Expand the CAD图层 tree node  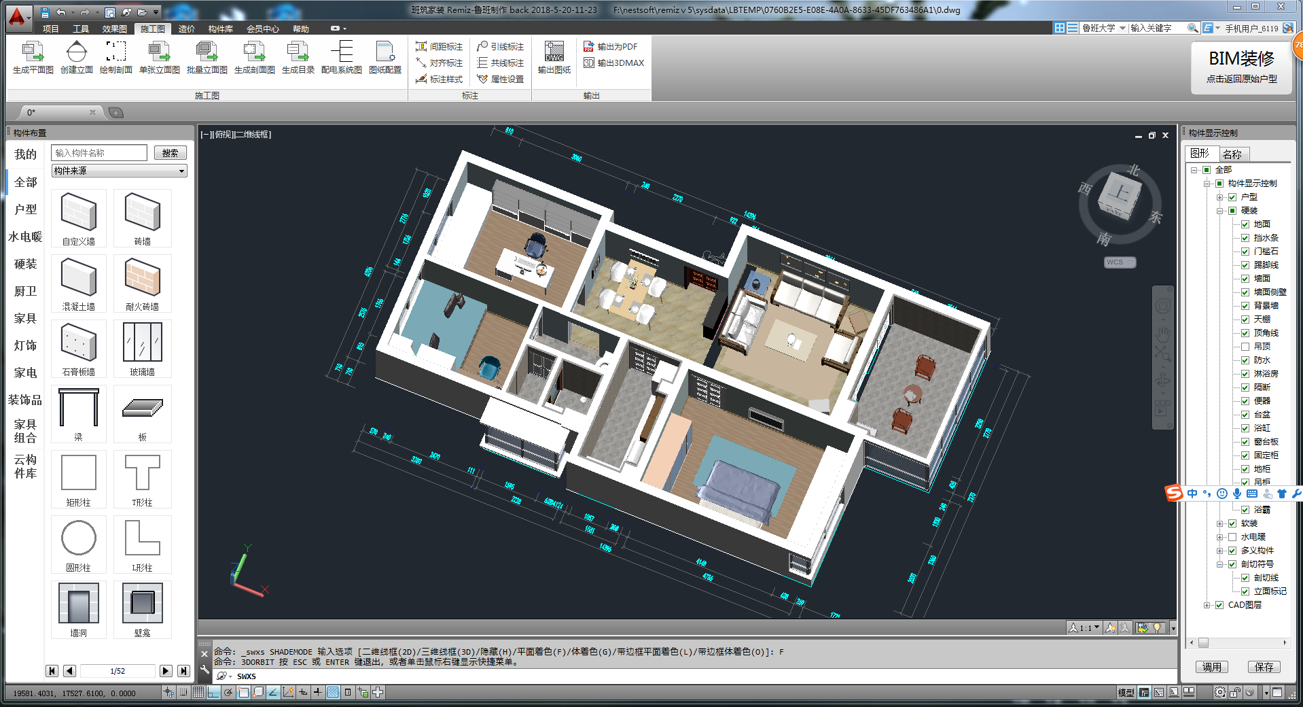click(1207, 605)
